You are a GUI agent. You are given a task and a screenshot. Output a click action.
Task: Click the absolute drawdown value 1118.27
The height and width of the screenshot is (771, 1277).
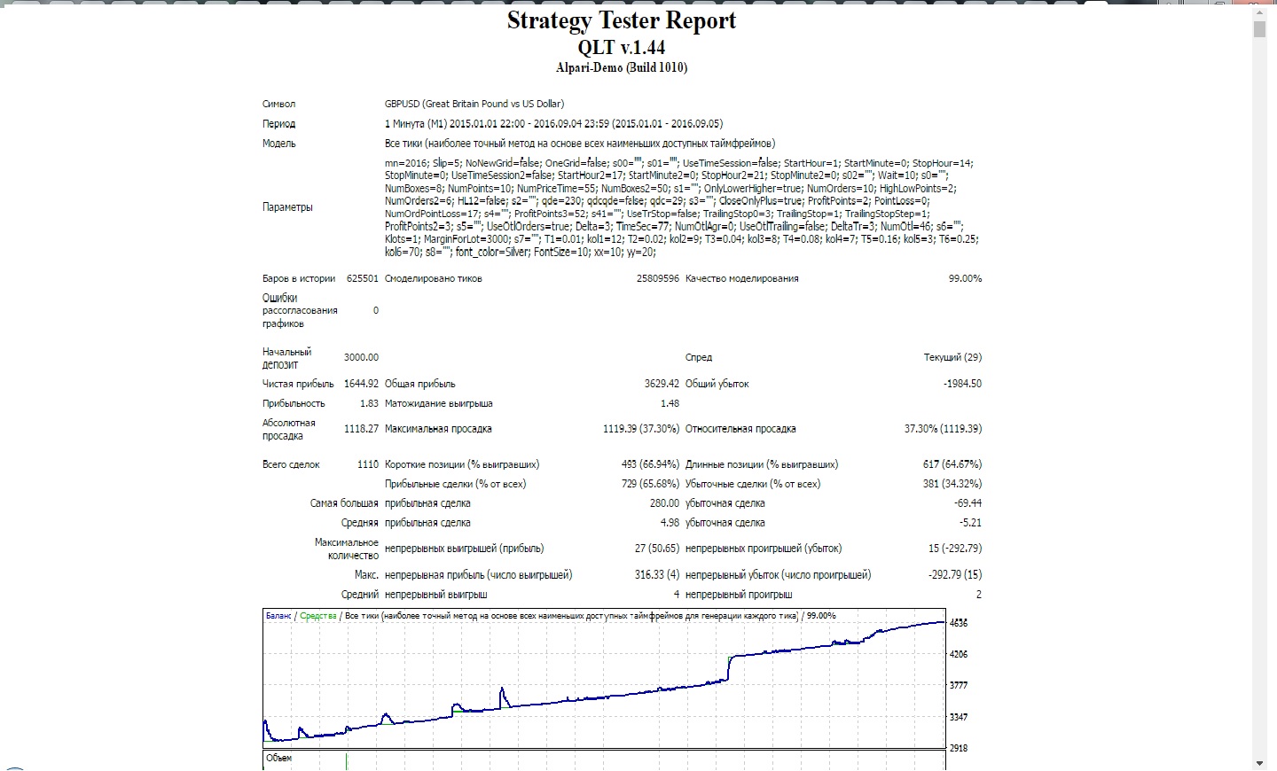[361, 429]
